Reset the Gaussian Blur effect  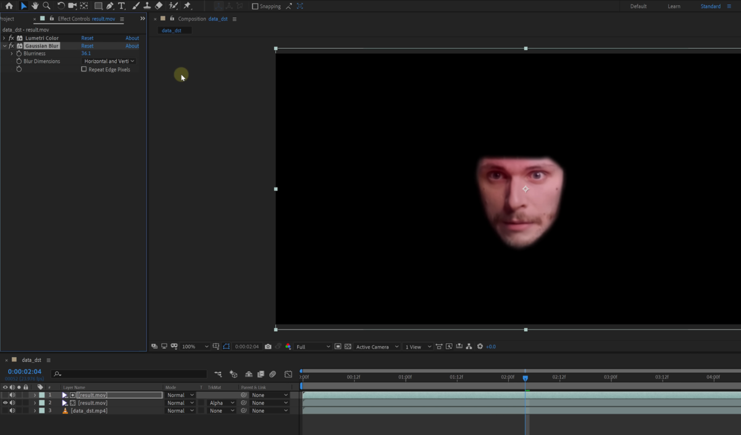pyautogui.click(x=87, y=46)
